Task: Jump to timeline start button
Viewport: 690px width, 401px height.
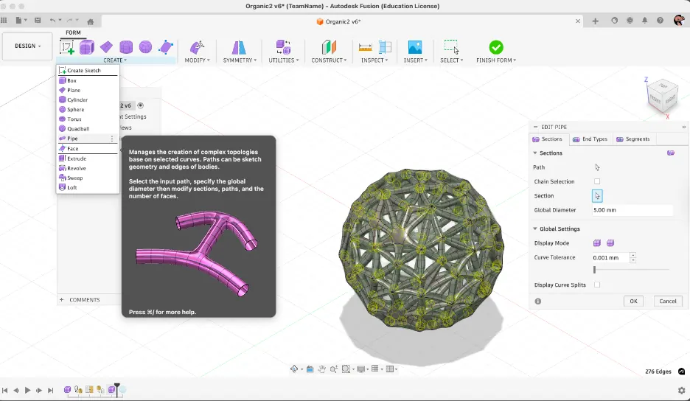Action: point(5,391)
